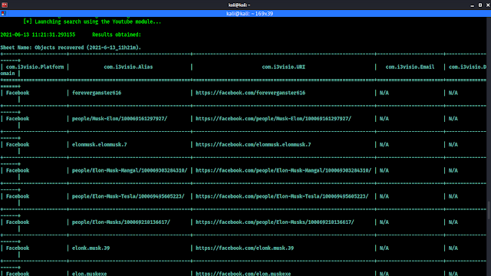
Task: Open URL https://facebook.com/foreverganster616
Action: [x=251, y=93]
